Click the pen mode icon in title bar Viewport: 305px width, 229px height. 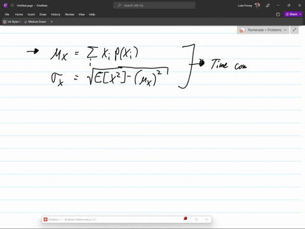tap(268, 6)
